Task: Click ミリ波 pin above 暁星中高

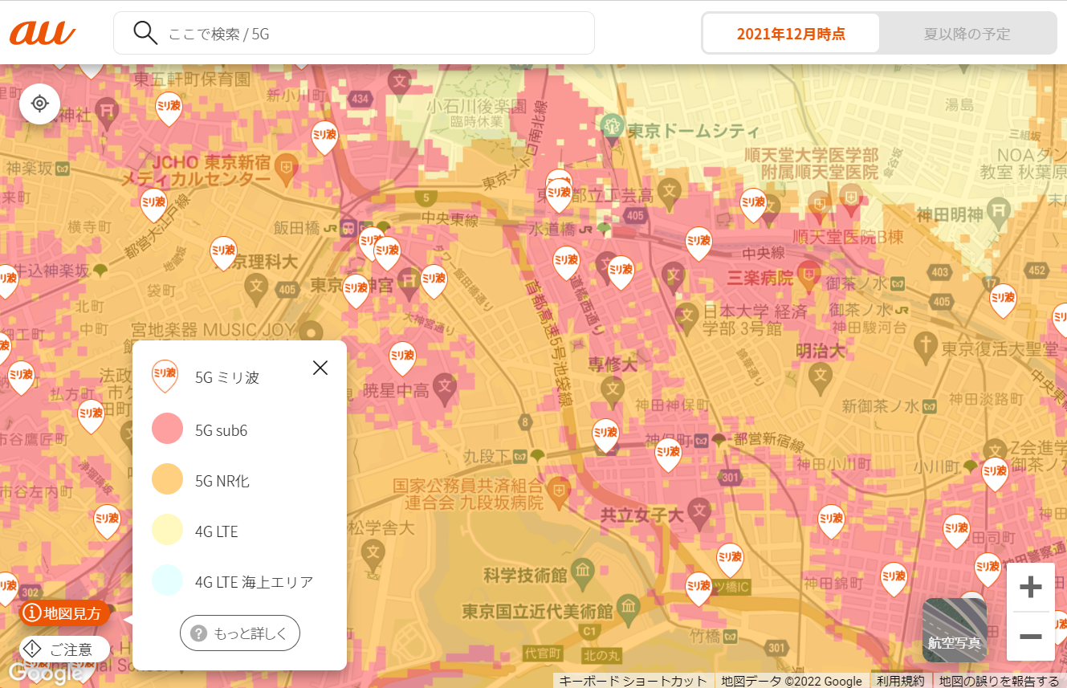Action: tap(402, 358)
